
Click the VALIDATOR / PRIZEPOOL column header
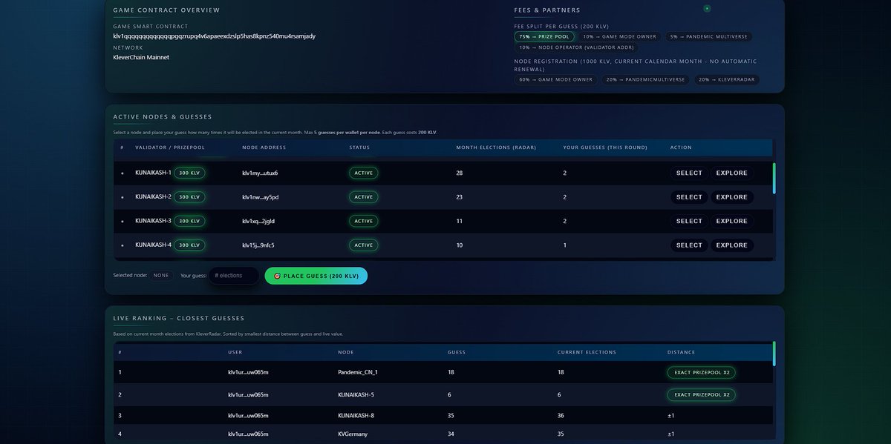pyautogui.click(x=170, y=148)
